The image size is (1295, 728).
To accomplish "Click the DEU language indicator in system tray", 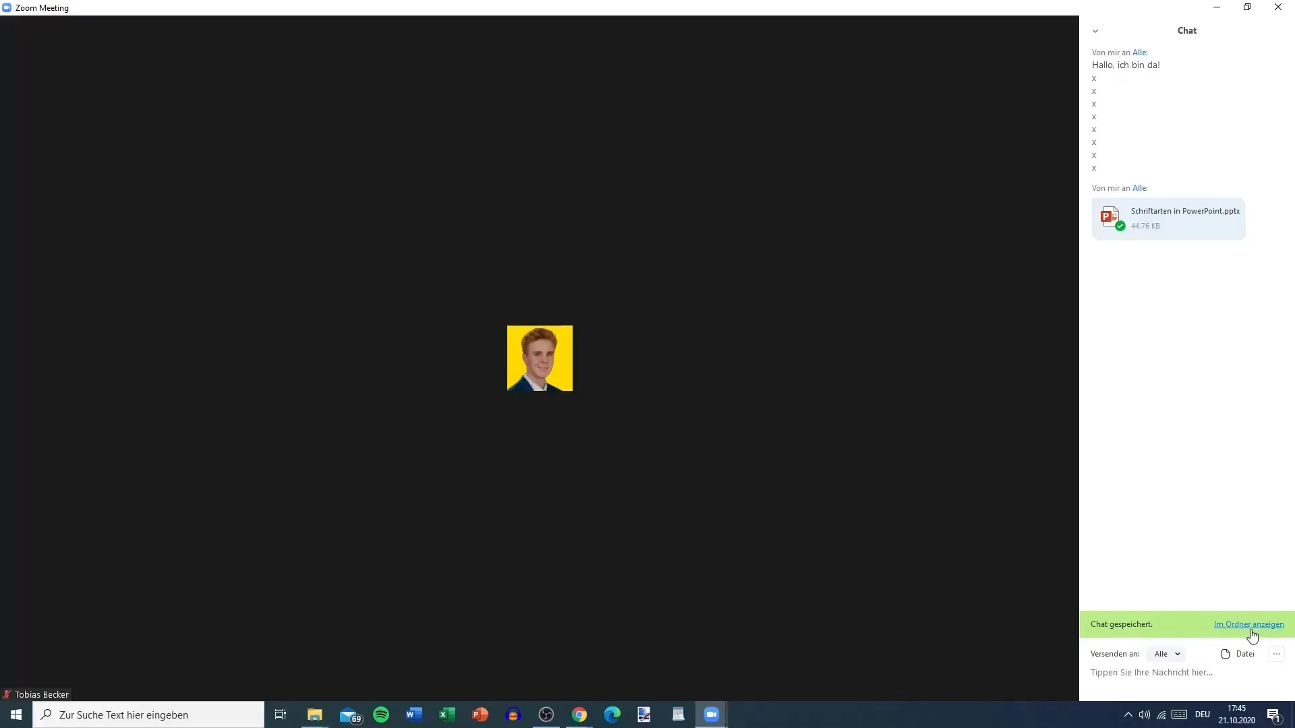I will click(x=1202, y=715).
